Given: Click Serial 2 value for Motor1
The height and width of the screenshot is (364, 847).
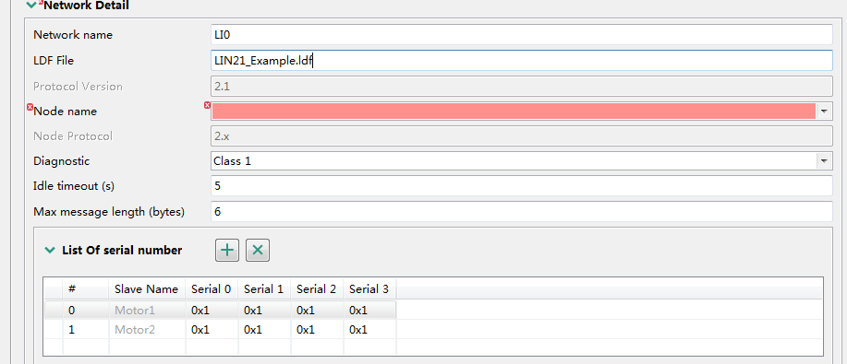Looking at the screenshot, I should pos(317,311).
